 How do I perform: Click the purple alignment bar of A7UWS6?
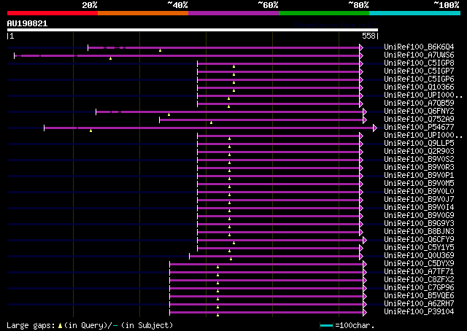click(x=187, y=55)
